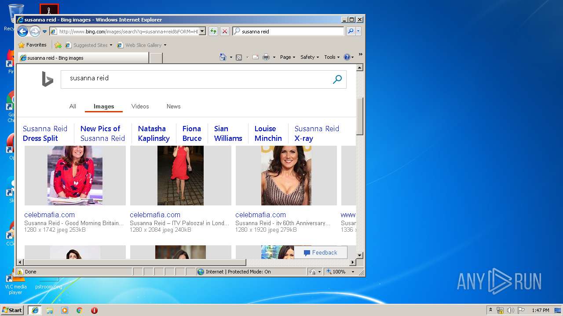563x316 pixels.
Task: Click the horizontal scrollbar right arrow
Action: pyautogui.click(x=352, y=262)
